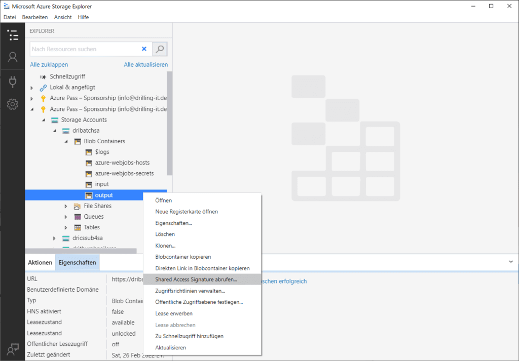Collapse the Blob Containers node arrow

(x=66, y=141)
